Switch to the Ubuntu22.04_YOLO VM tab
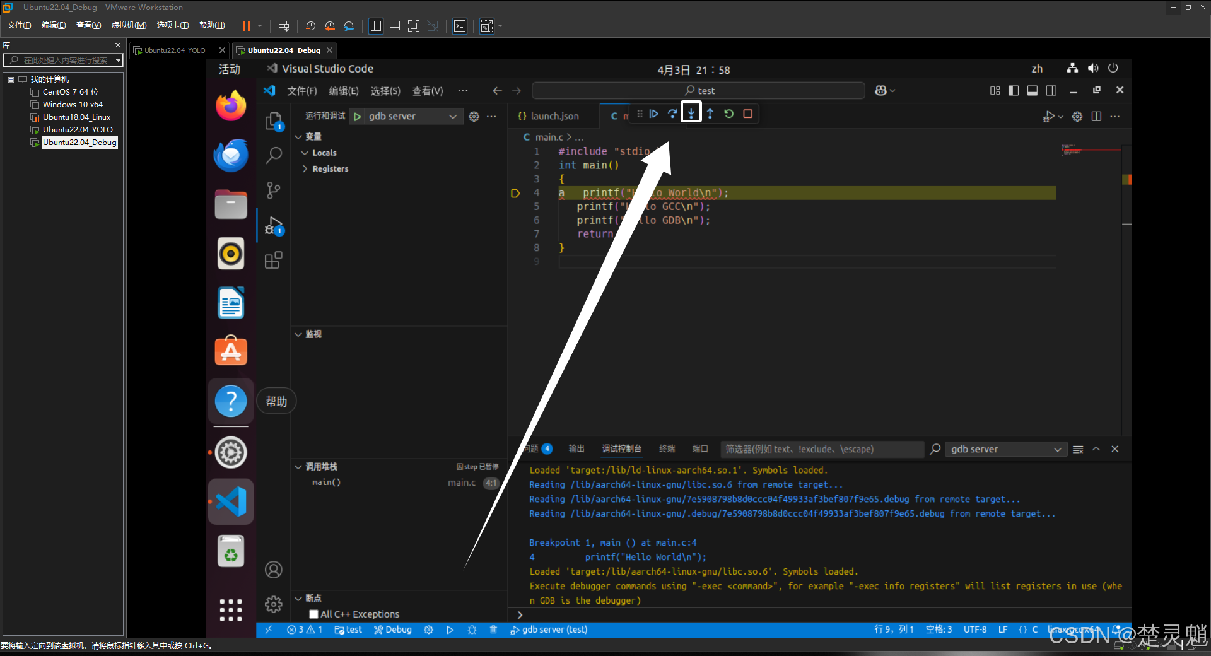This screenshot has width=1211, height=656. 175,50
